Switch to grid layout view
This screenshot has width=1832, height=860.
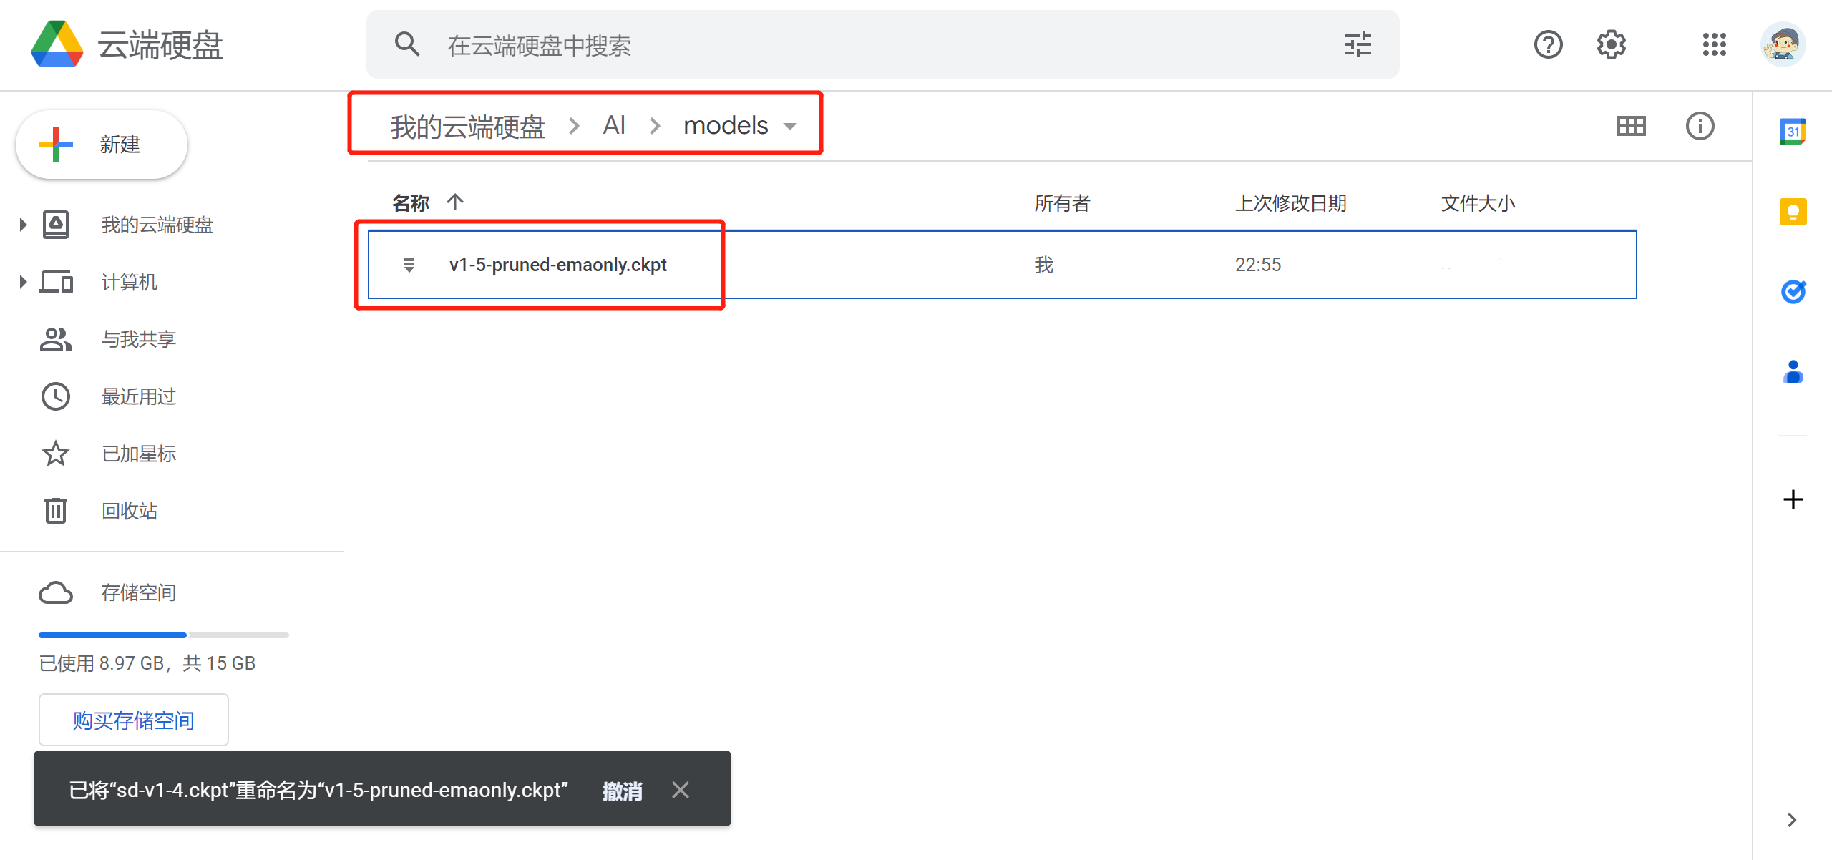(1631, 126)
